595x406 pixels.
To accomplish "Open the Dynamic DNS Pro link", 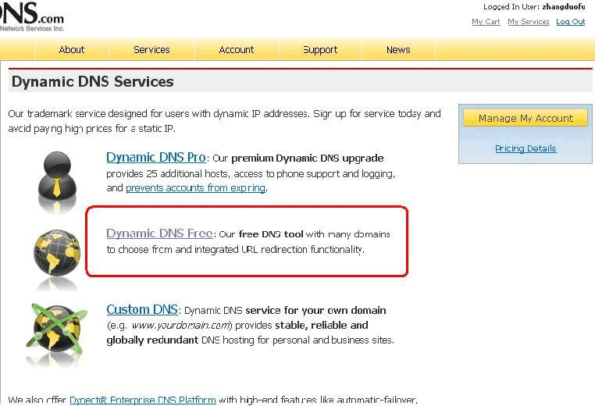I will pos(156,158).
